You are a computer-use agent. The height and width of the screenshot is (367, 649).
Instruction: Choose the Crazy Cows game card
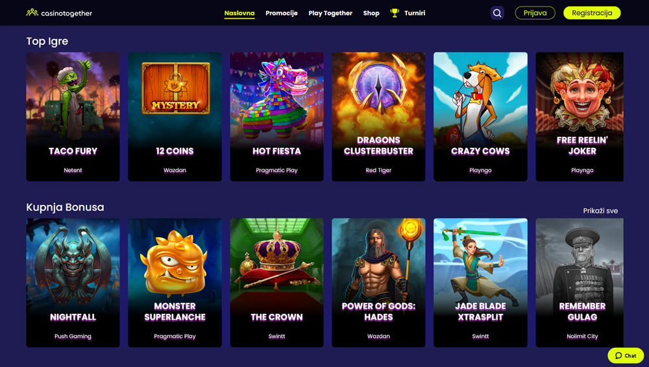pyautogui.click(x=480, y=117)
